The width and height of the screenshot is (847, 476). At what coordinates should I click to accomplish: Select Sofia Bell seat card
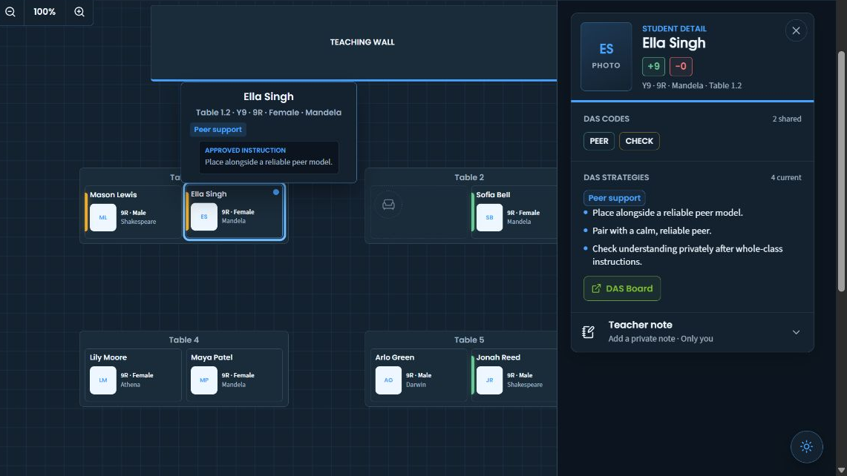pyautogui.click(x=514, y=212)
